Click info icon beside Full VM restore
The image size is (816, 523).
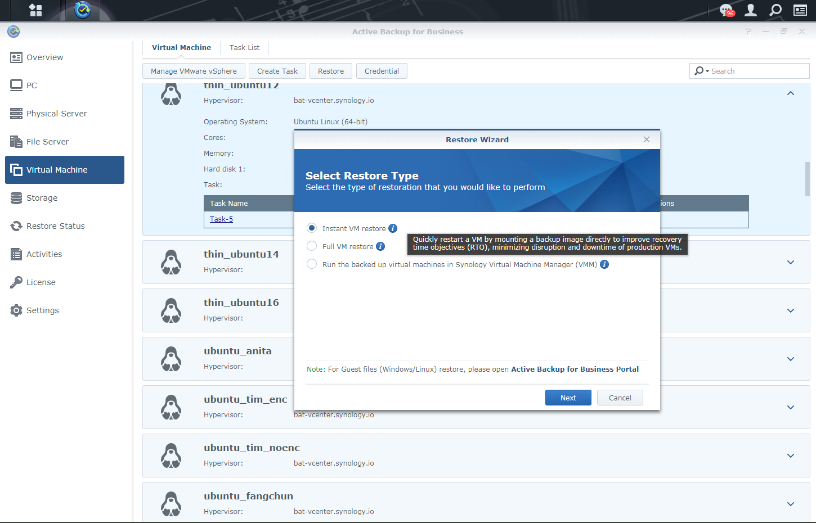click(380, 246)
